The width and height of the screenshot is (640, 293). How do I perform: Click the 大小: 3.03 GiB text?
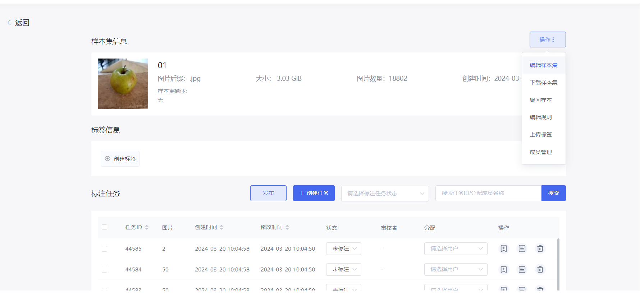[x=279, y=79]
